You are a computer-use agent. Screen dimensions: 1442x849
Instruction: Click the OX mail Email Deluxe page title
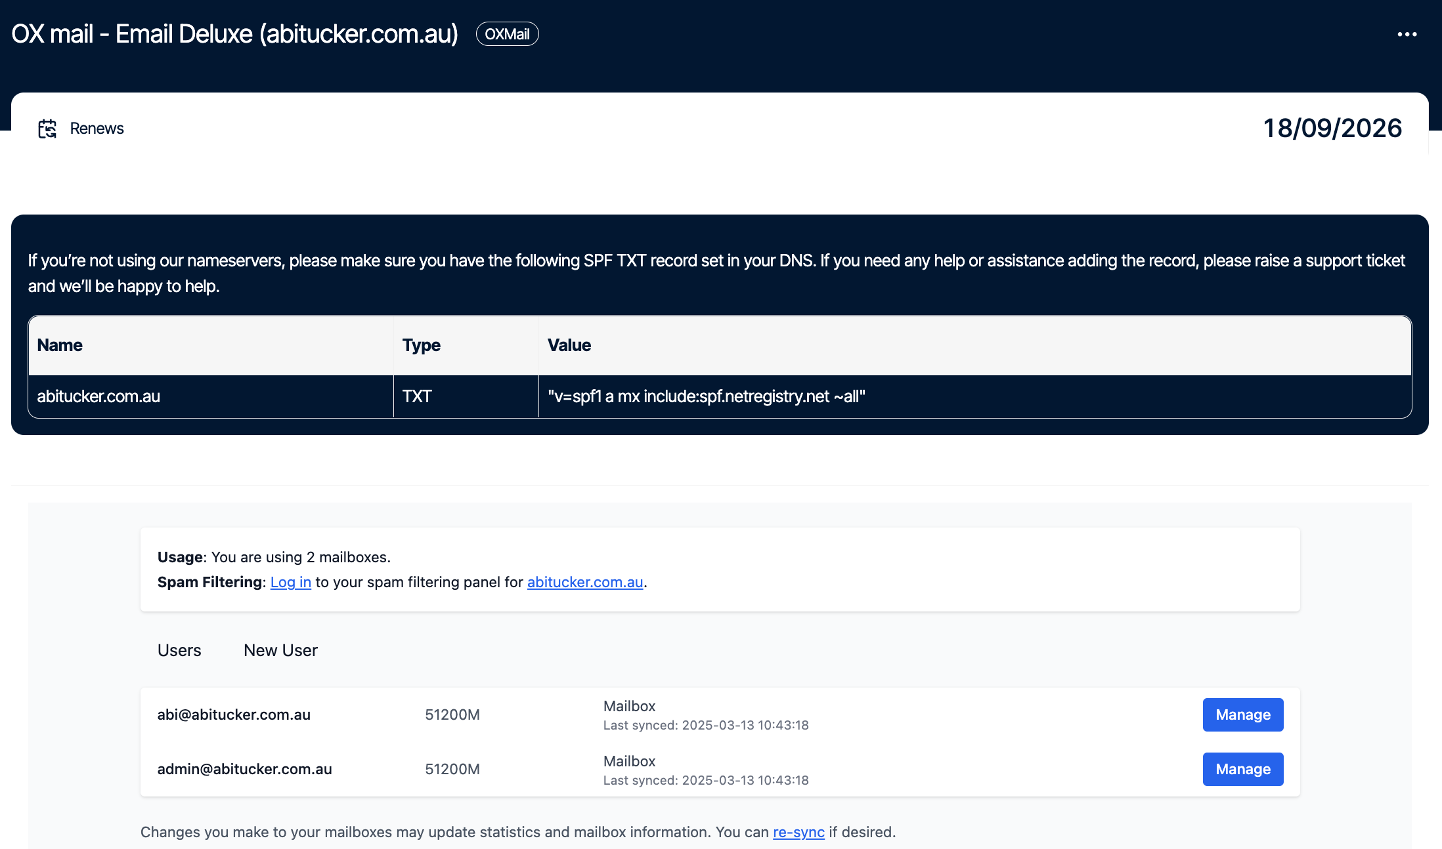(x=234, y=34)
